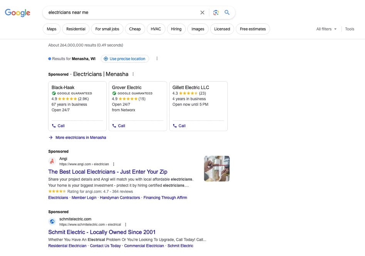Click the Angi favicon logo
Viewport: 365px width, 256px height.
52,161
